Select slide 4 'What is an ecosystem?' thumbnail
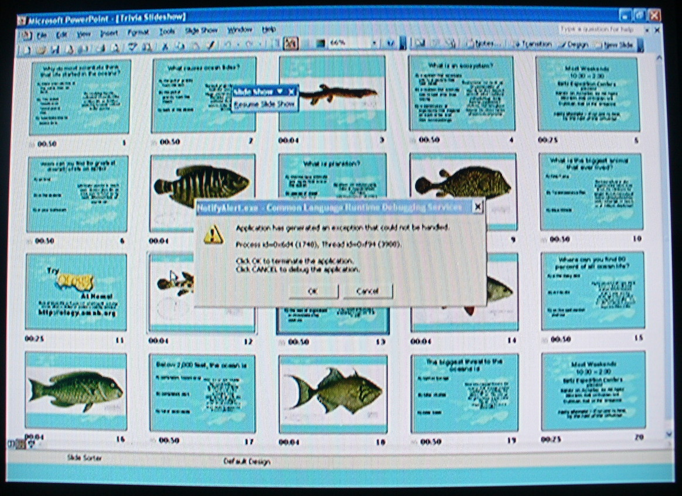The image size is (682, 496). (x=462, y=93)
